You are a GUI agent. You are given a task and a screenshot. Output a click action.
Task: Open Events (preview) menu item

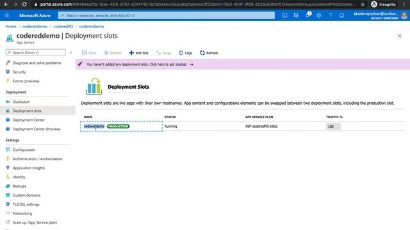tap(26, 81)
